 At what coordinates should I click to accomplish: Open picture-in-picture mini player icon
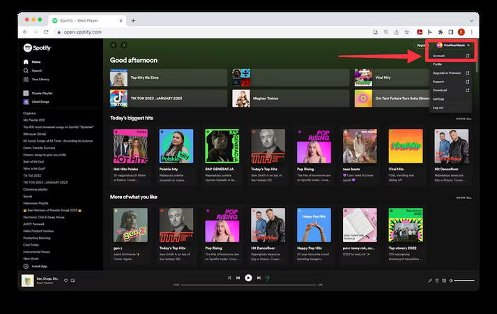coord(73,281)
